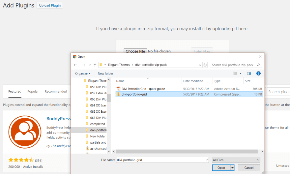Screen dimensions: 290x174
Task: Open 059 Extra Plu folder in tree
Action: coord(96,93)
